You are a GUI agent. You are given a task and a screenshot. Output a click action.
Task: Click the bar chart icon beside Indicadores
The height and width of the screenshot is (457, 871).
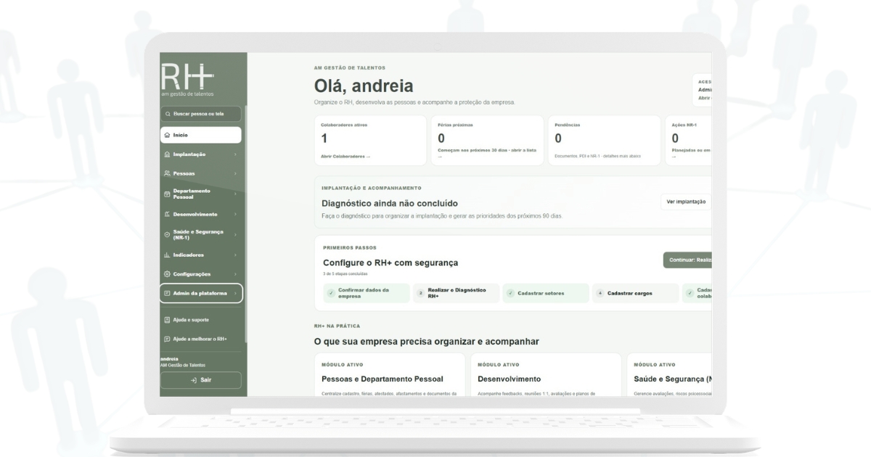click(x=168, y=255)
